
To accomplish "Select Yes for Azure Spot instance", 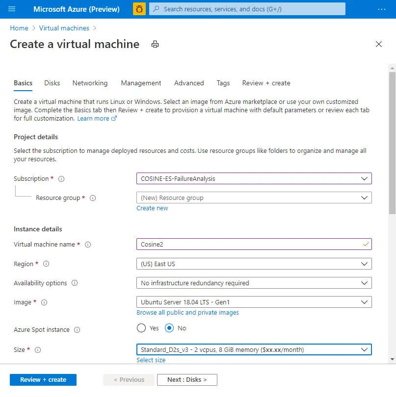I will [x=141, y=328].
